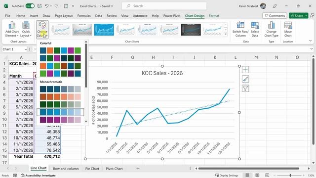The width and height of the screenshot is (316, 178).
Task: Click the Excel app logo
Action: coord(6,6)
